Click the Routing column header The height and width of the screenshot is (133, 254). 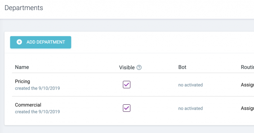[248, 67]
